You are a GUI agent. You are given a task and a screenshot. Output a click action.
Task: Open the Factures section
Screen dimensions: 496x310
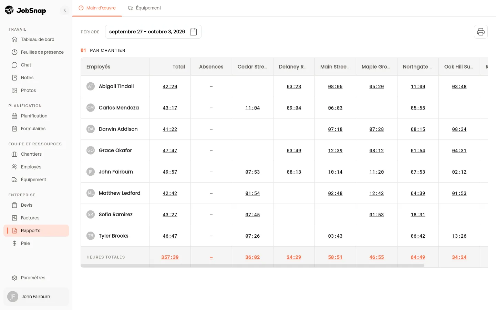pos(36,218)
